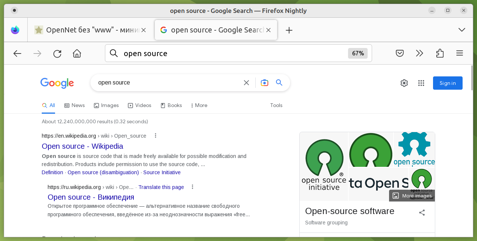Image resolution: width=477 pixels, height=241 pixels.
Task: Open the open source initiative logo image
Action: coord(324,166)
